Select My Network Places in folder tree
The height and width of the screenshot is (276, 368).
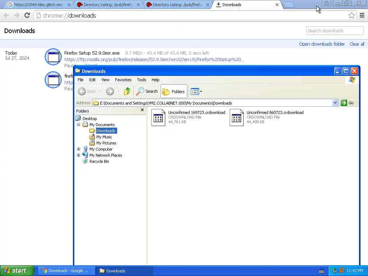click(x=106, y=155)
